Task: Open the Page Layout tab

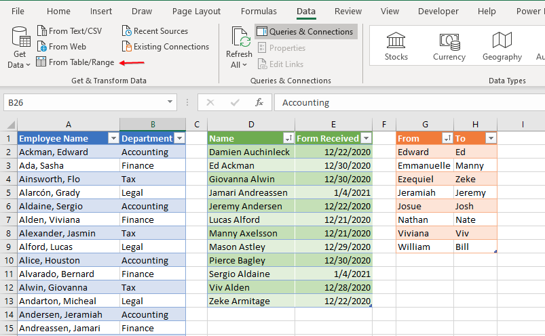Action: (196, 12)
